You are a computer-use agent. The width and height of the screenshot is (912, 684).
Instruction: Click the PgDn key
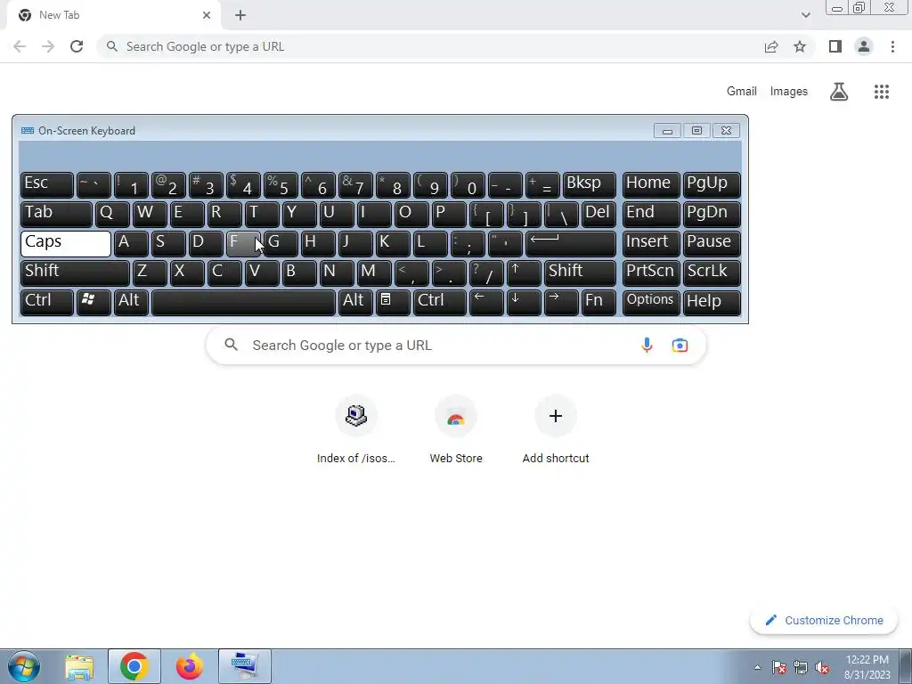pyautogui.click(x=712, y=214)
